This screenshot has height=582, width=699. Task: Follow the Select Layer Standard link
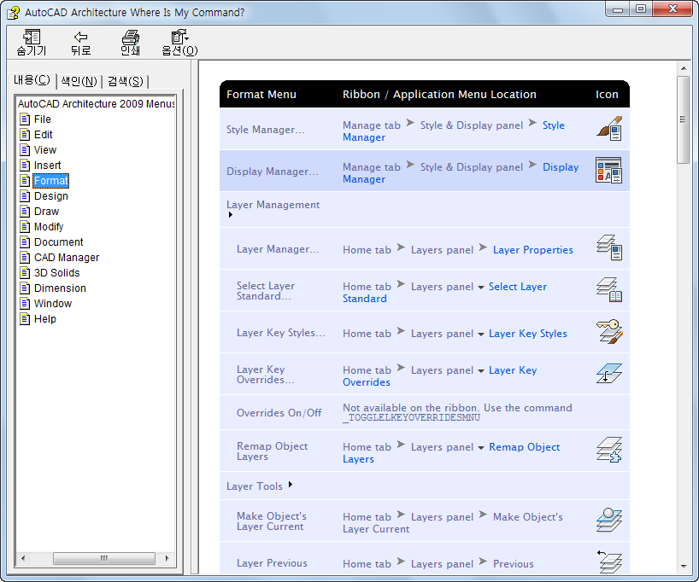pyautogui.click(x=518, y=287)
